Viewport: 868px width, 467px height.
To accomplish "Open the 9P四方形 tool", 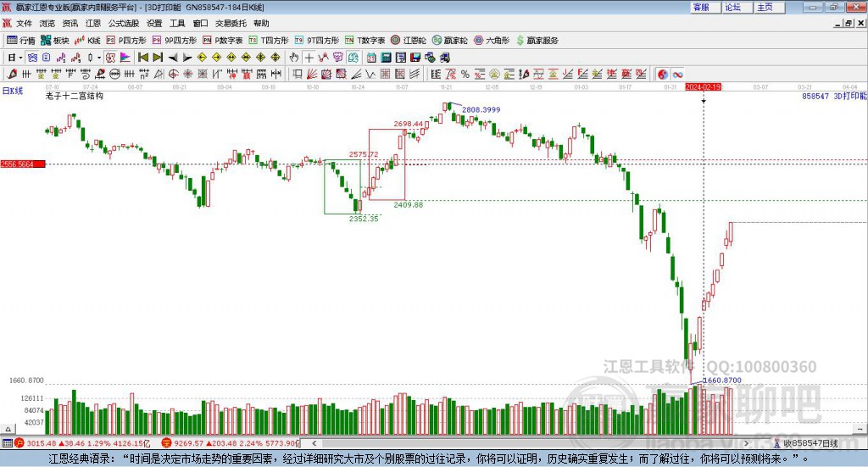I will [175, 41].
